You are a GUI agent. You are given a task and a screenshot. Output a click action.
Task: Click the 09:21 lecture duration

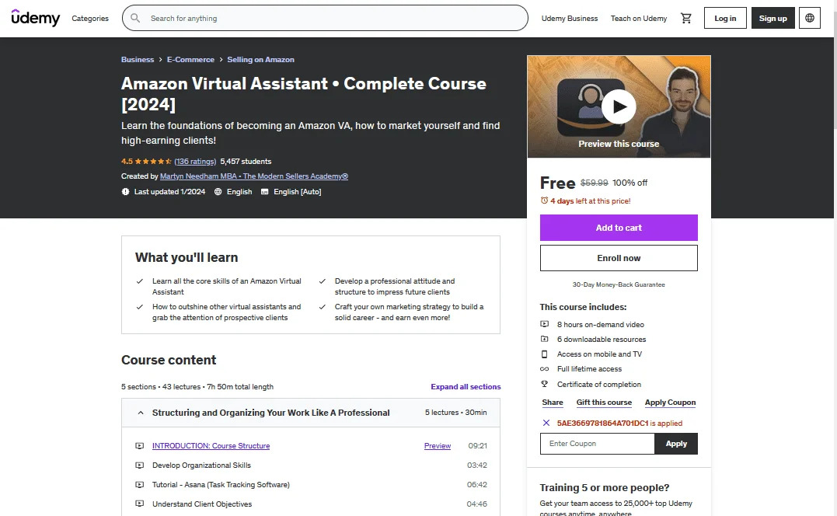[x=477, y=445]
